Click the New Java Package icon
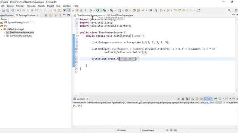The width and height of the screenshot is (238, 133). click(120, 10)
